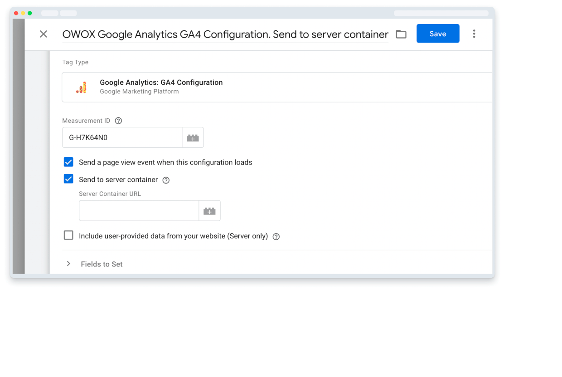The height and width of the screenshot is (377, 562).
Task: Enable Include user-provided data checkbox
Action: (x=68, y=235)
